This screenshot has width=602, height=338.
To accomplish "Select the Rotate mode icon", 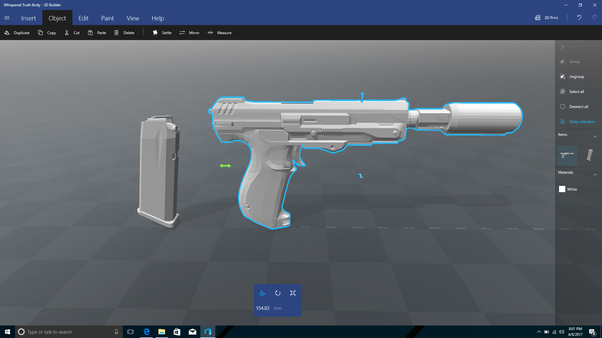I will click(278, 293).
